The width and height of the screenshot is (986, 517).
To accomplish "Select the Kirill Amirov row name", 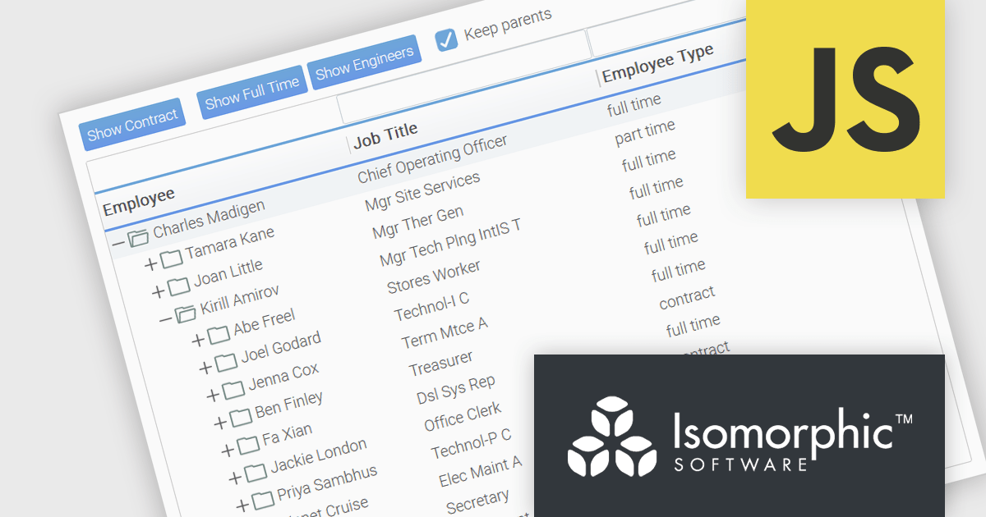I will coord(240,300).
